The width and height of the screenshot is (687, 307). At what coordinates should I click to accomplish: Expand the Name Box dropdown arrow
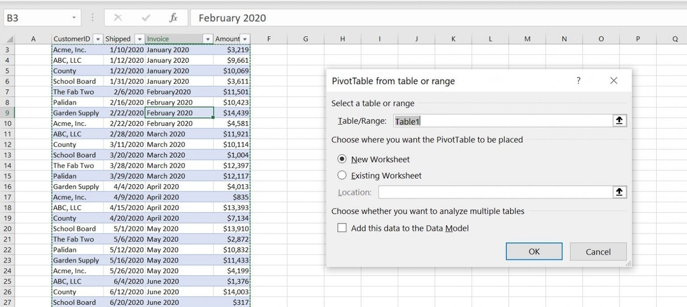(x=74, y=18)
